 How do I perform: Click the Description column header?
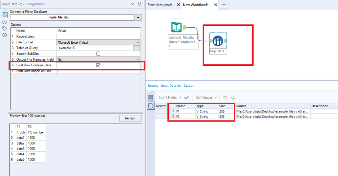click(324, 106)
